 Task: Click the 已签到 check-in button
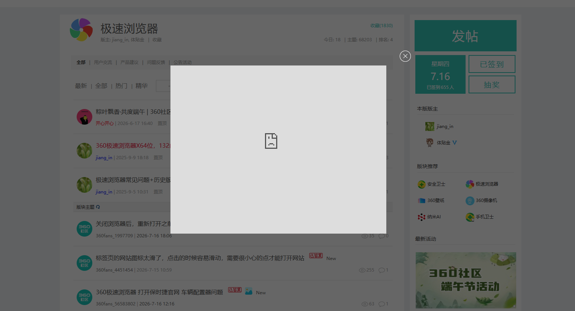pos(492,64)
